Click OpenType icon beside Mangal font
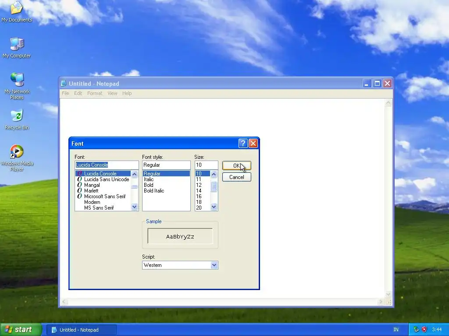 [80, 185]
